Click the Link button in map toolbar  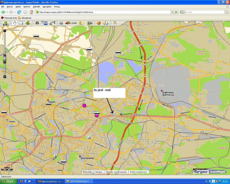71,23
